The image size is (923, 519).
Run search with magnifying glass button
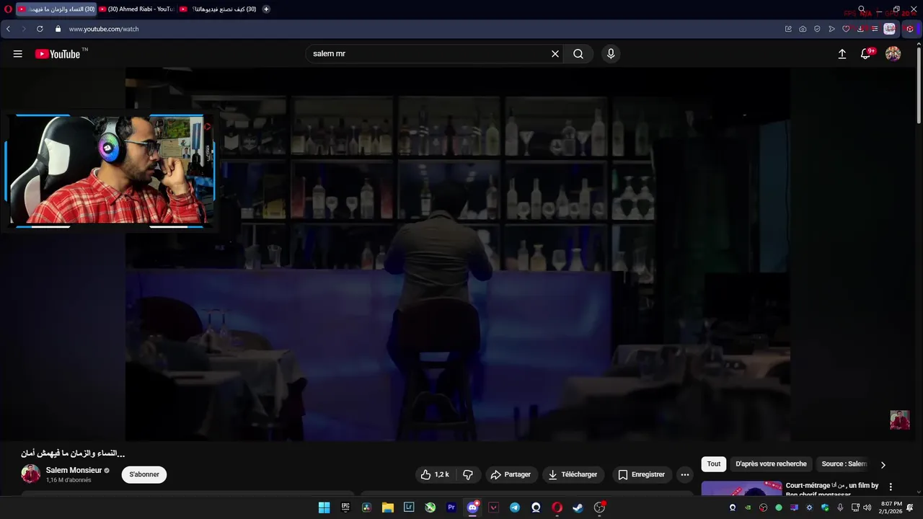click(x=578, y=54)
